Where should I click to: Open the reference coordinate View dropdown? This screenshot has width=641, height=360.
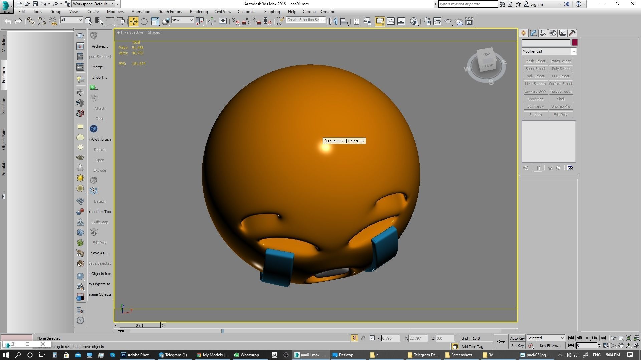point(182,20)
